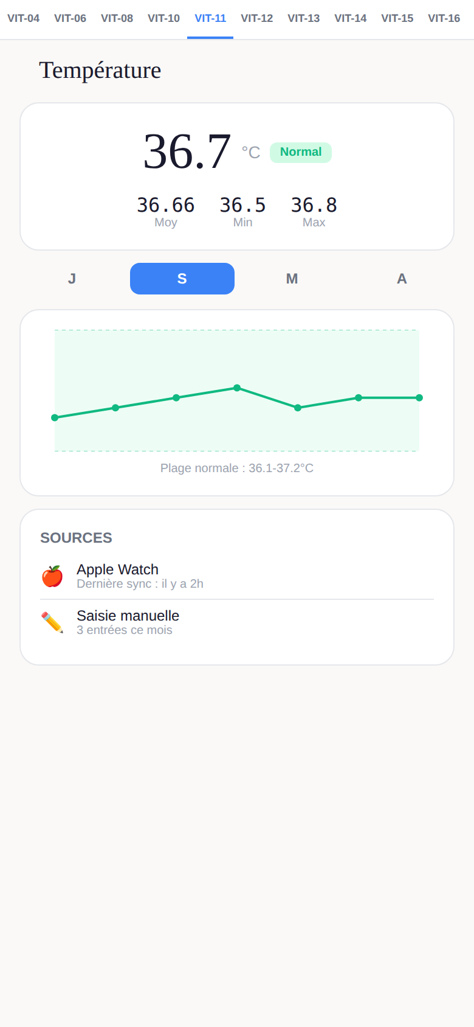This screenshot has width=474, height=1027.
Task: Switch to the VIT-13 tab
Action: pos(304,19)
